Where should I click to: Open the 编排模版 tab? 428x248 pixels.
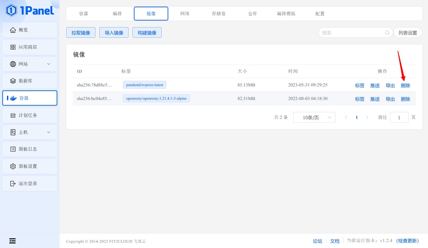[286, 14]
